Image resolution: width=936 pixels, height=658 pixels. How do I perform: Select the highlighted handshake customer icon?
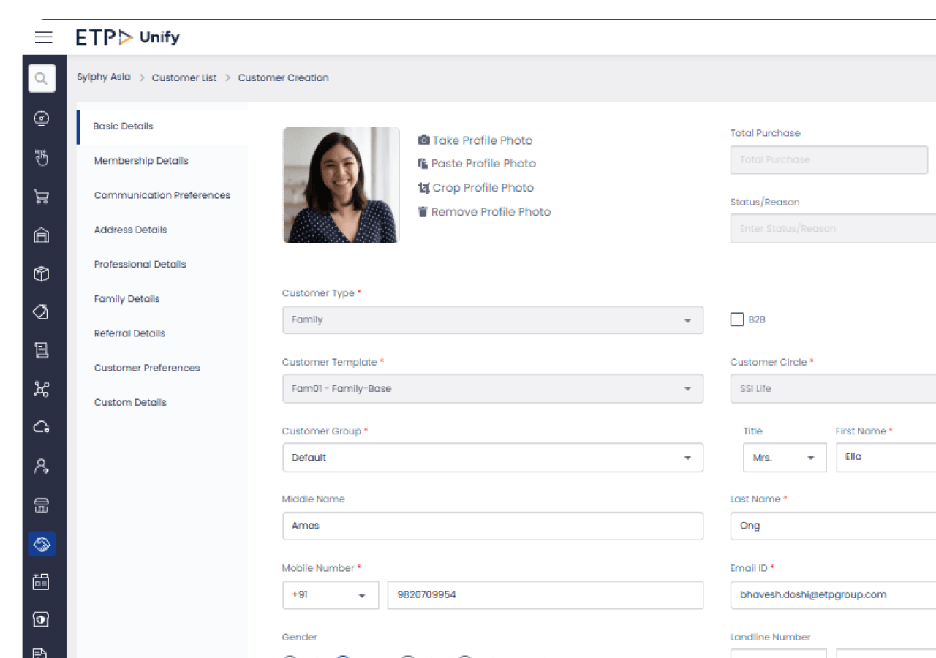click(42, 543)
